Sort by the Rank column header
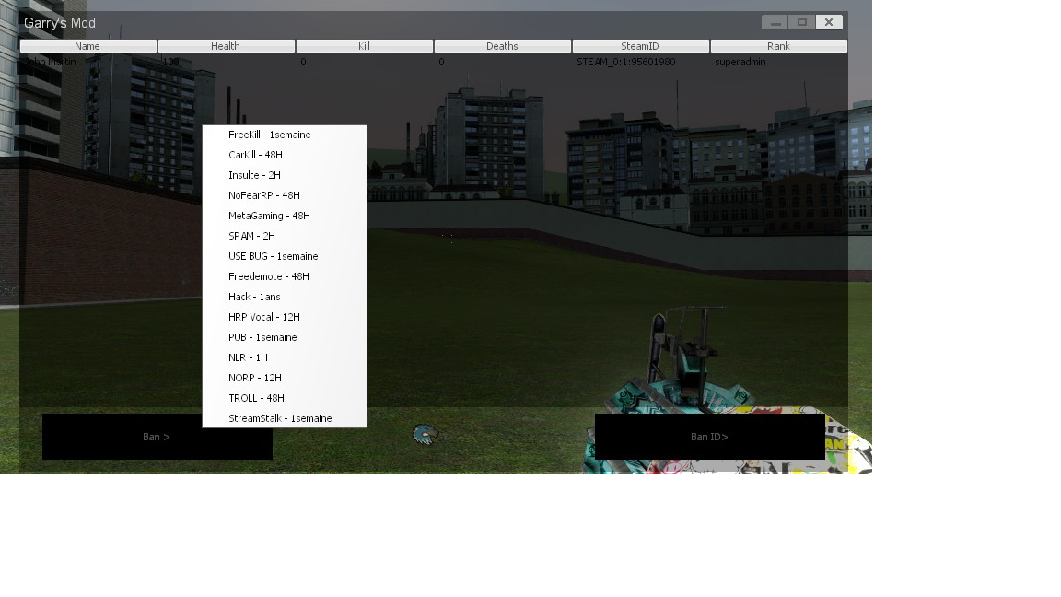1061x597 pixels. [779, 46]
